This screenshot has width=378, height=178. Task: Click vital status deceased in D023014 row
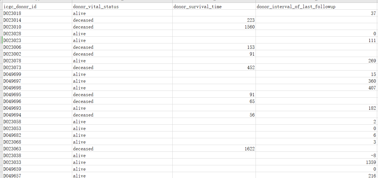tap(122, 20)
